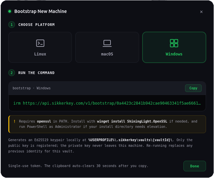This screenshot has width=214, height=178.
Task: Click the yellow exclamation warning icon
Action: coord(14,121)
